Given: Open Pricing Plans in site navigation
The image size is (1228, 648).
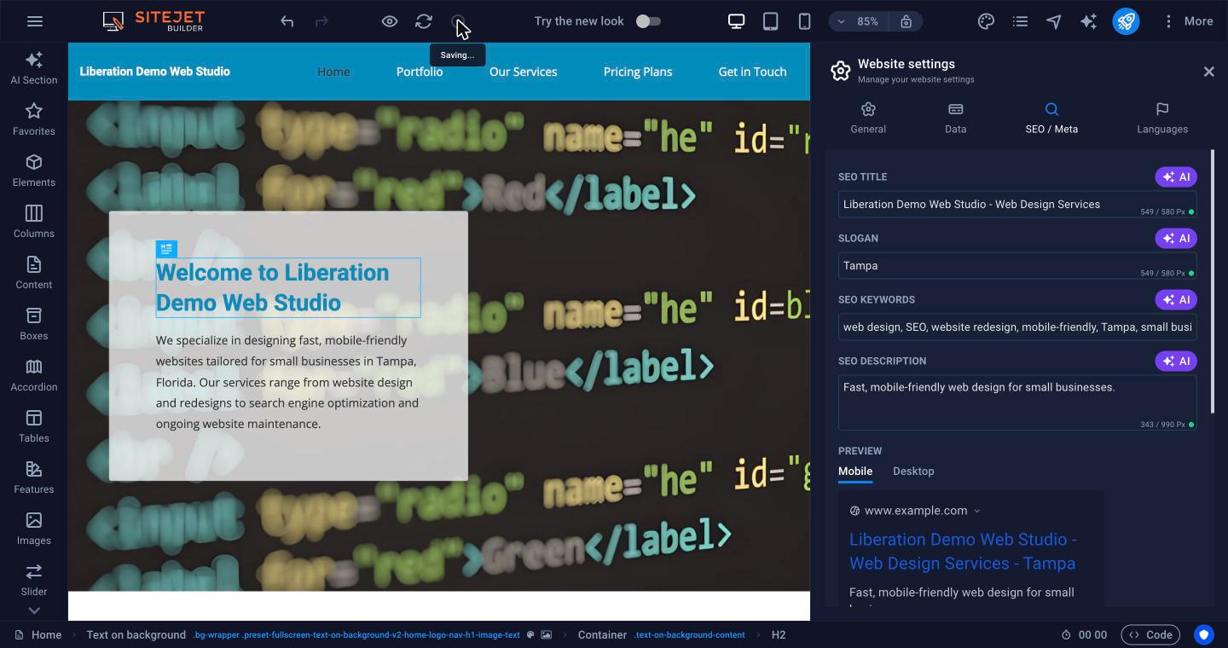Looking at the screenshot, I should [638, 72].
